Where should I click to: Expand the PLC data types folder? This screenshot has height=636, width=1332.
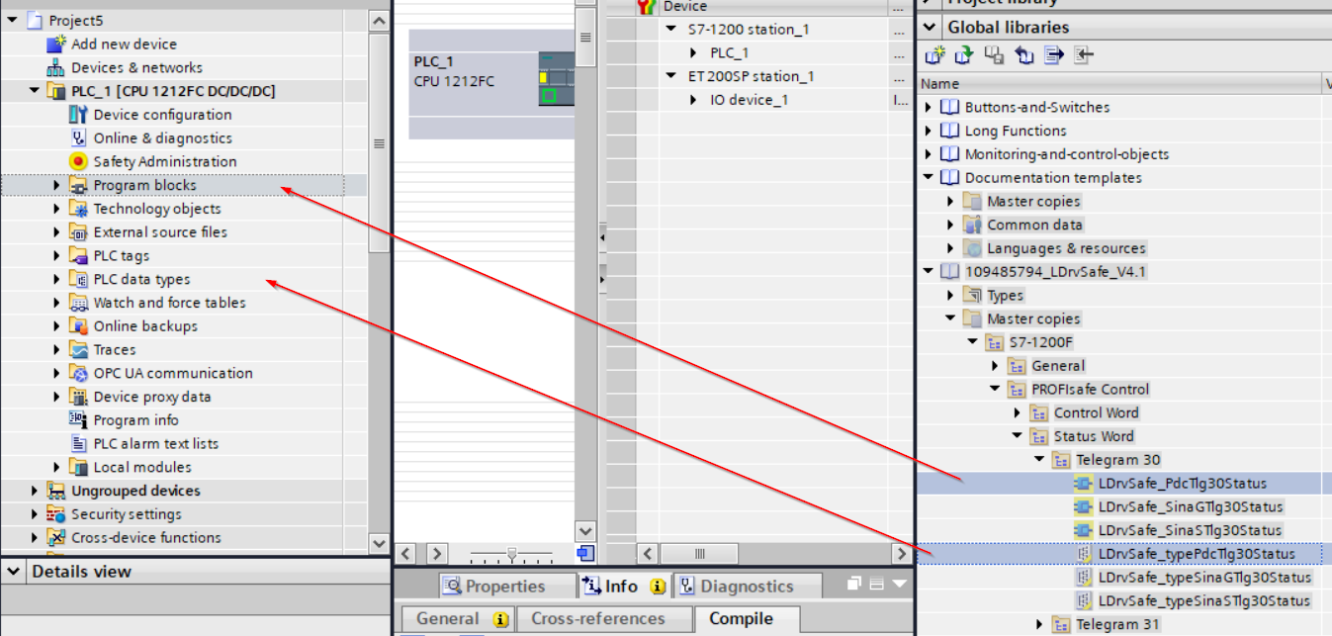pyautogui.click(x=57, y=279)
